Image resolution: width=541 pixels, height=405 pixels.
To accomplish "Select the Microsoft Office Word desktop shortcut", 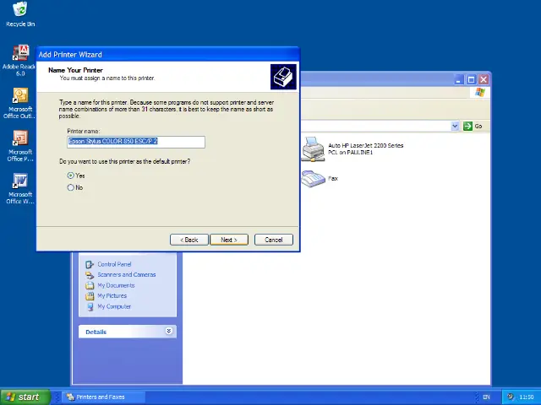I will [20, 181].
